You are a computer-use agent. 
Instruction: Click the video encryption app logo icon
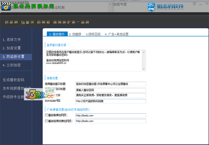[x=6, y=6]
